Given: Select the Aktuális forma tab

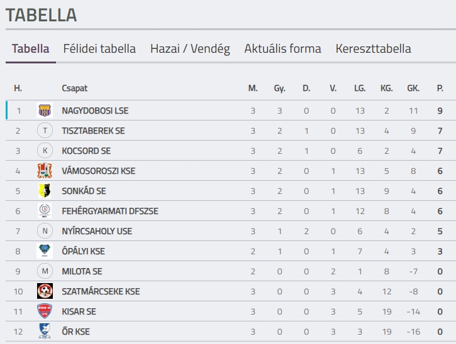Looking at the screenshot, I should point(282,49).
